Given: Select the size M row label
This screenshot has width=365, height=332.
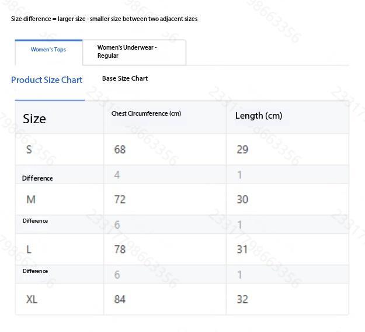Looking at the screenshot, I should pos(31,199).
